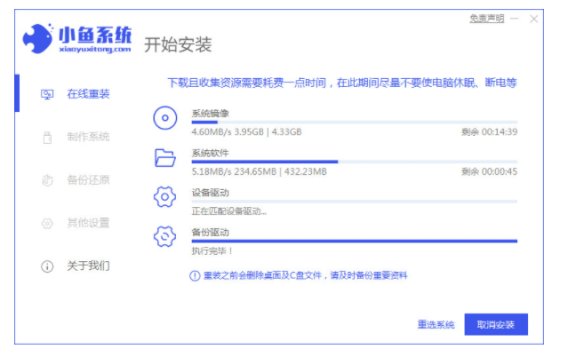This screenshot has width=568, height=357.
Task: Click the 系统镜像 download progress bar
Action: pyautogui.click(x=354, y=122)
